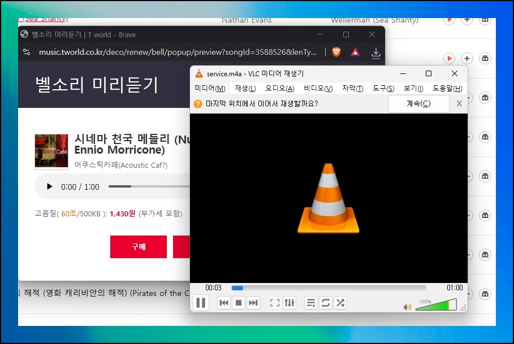Open VLC extended settings equalizer icon
Viewport: 514px width, 344px height.
tap(290, 303)
